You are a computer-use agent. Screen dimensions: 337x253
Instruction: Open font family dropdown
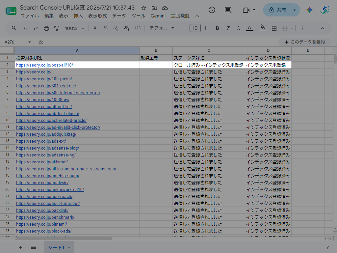162,28
